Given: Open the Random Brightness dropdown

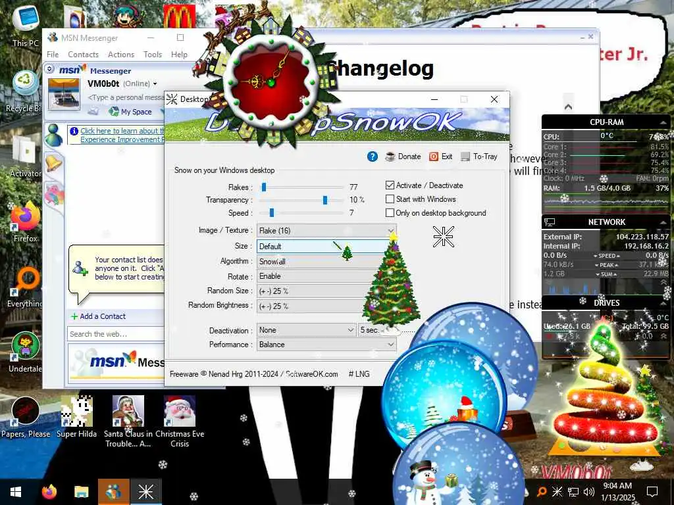Looking at the screenshot, I should (x=326, y=306).
